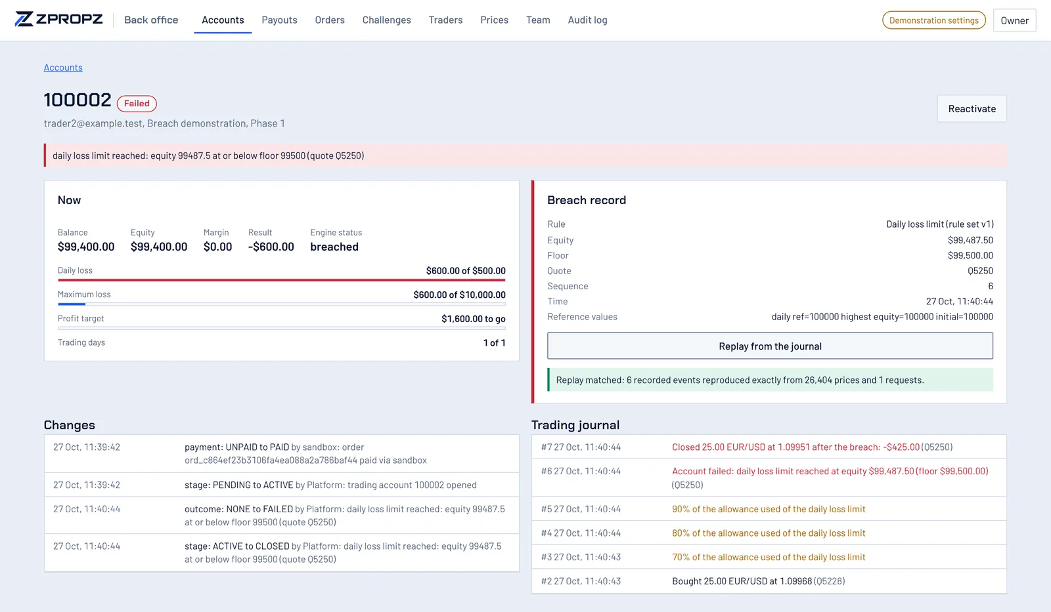Viewport: 1051px width, 612px height.
Task: Click the 'stage: PENDING to ACTIVE' change row
Action: click(x=282, y=485)
